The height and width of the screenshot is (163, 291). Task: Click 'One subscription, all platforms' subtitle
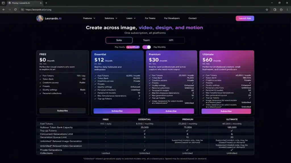point(145,33)
